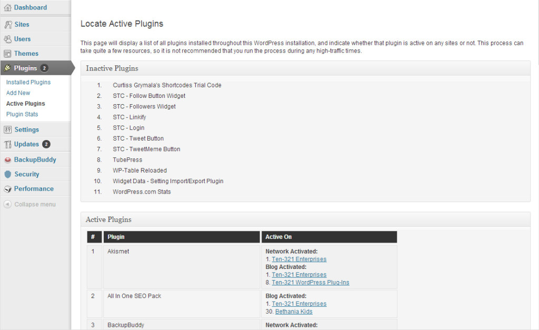Click the Performance speedometer icon
This screenshot has width=539, height=330.
point(8,189)
